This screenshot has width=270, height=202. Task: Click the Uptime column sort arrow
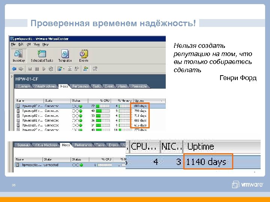point(162,101)
